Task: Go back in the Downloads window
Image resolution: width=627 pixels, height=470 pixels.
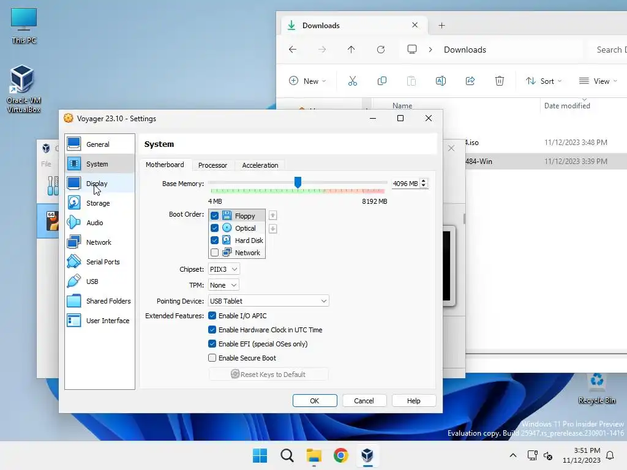Action: 293,50
